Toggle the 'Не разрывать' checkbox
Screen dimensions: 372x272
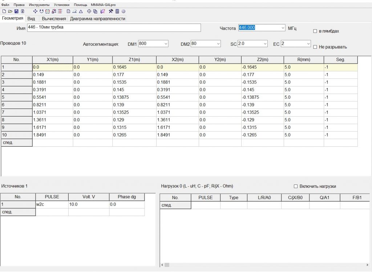(x=315, y=47)
